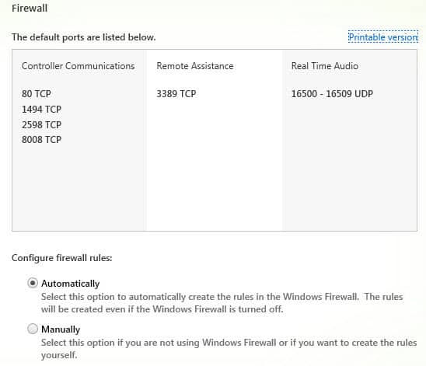Click the Manually option label

(x=61, y=329)
